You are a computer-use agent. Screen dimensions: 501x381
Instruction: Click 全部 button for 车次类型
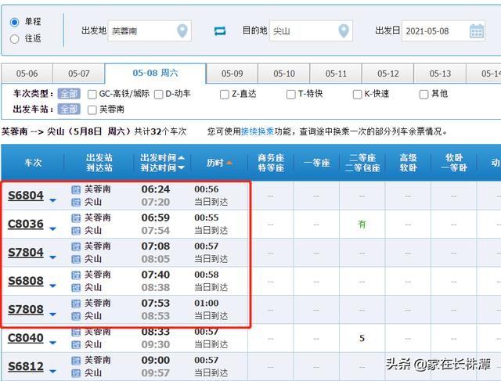click(x=69, y=94)
